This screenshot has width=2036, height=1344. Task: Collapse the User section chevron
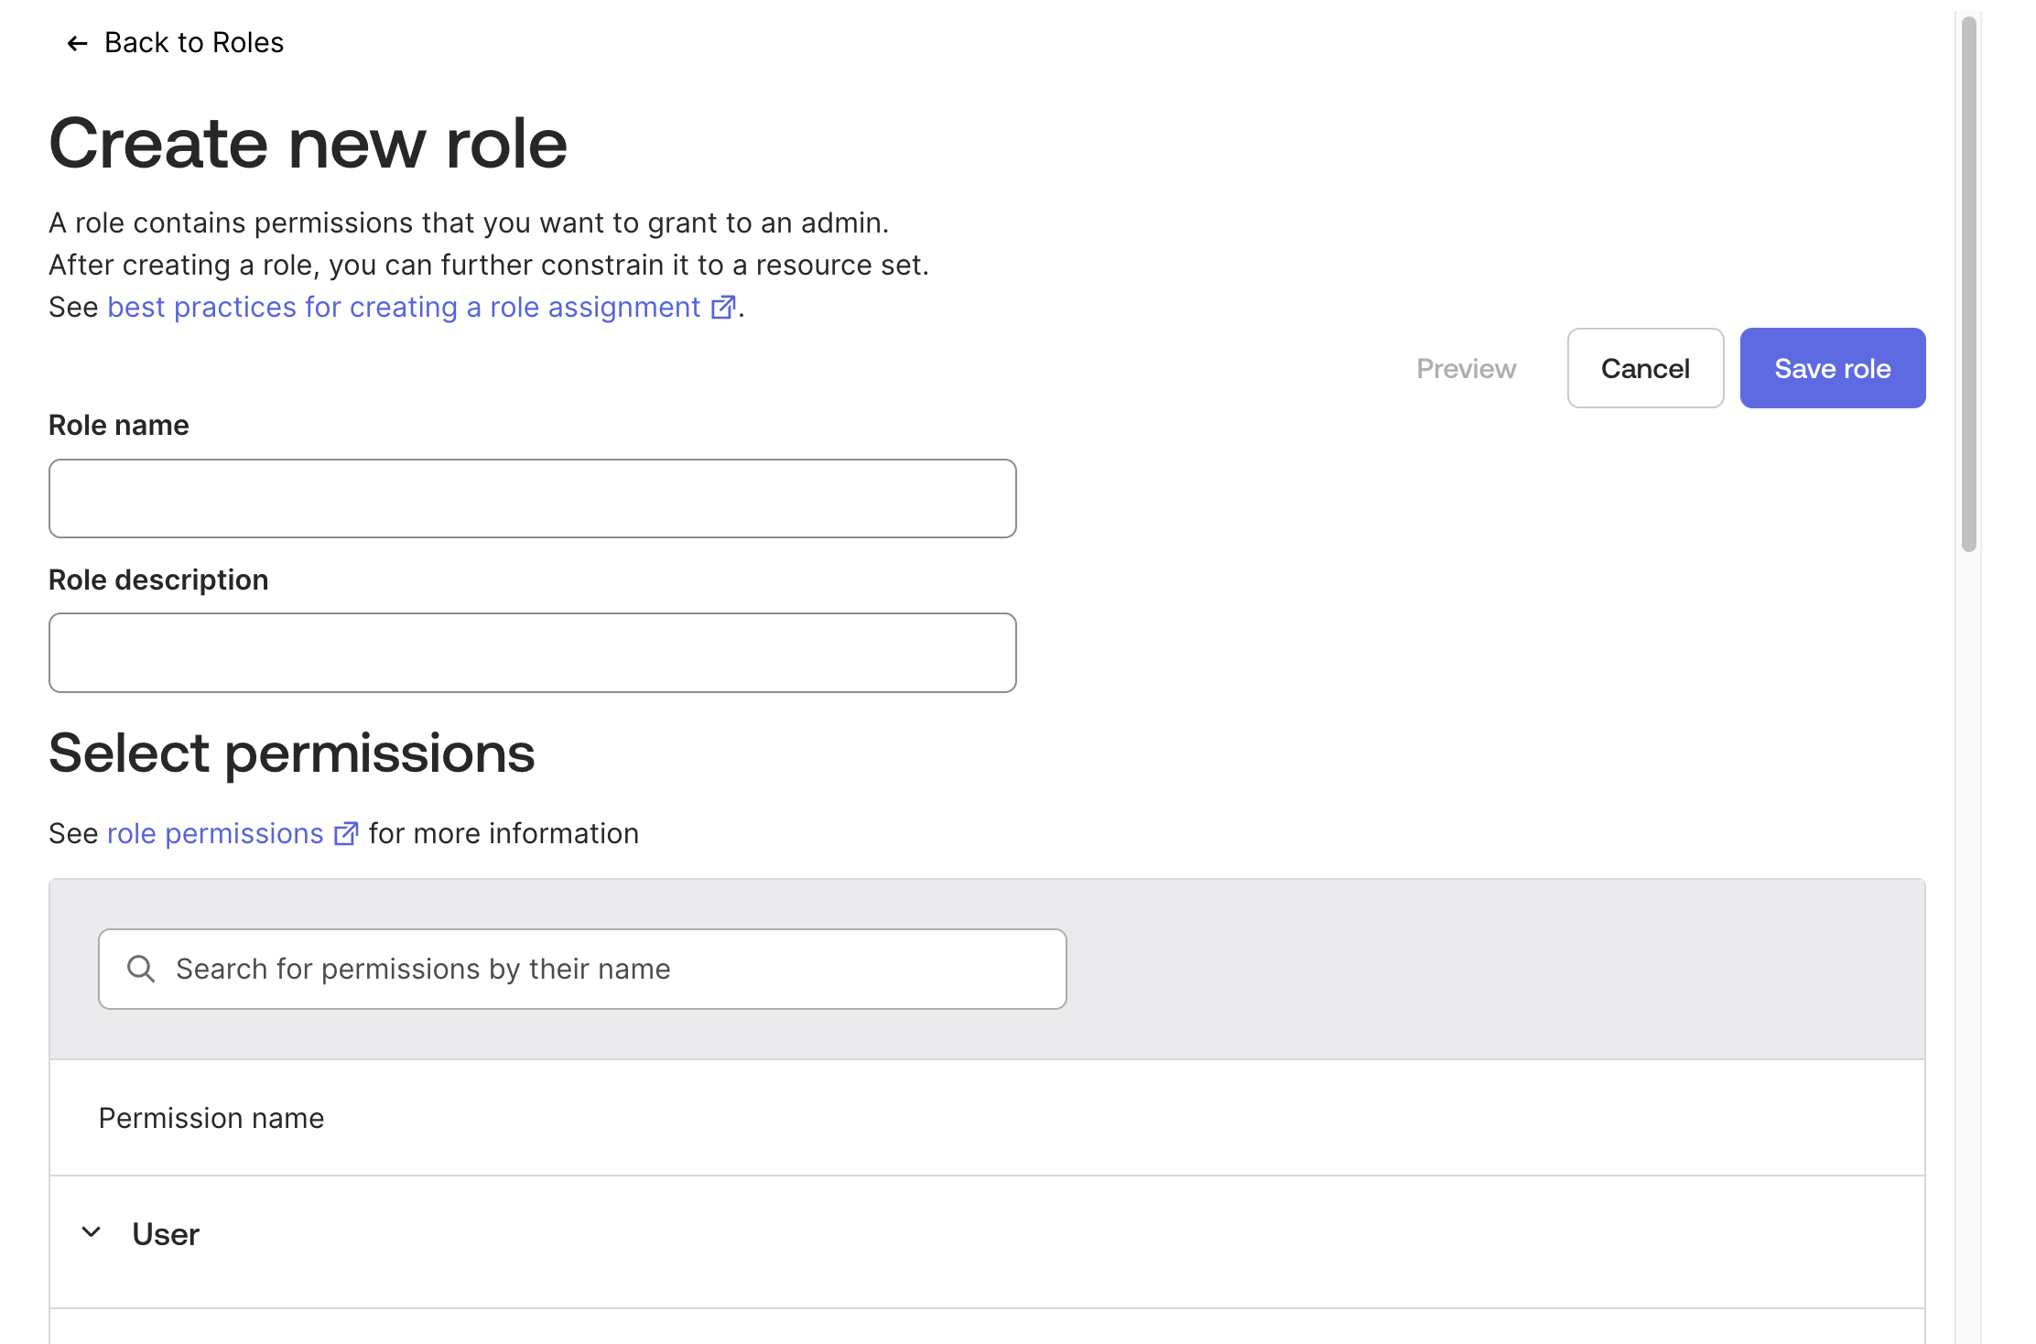91,1231
